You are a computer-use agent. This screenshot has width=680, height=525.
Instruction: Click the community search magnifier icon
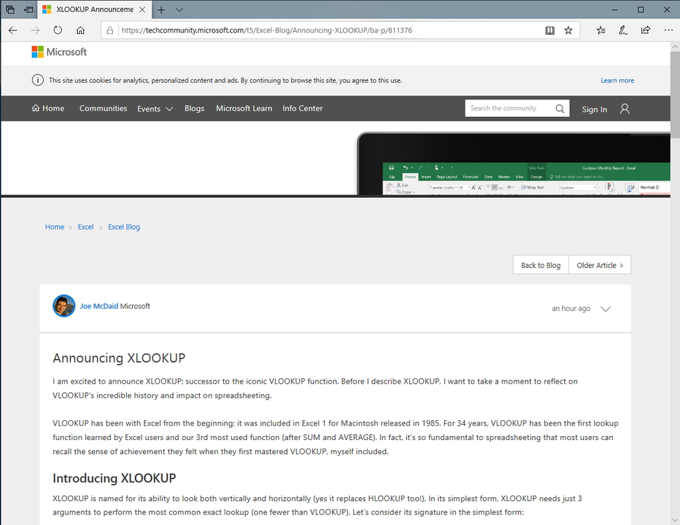tap(560, 108)
